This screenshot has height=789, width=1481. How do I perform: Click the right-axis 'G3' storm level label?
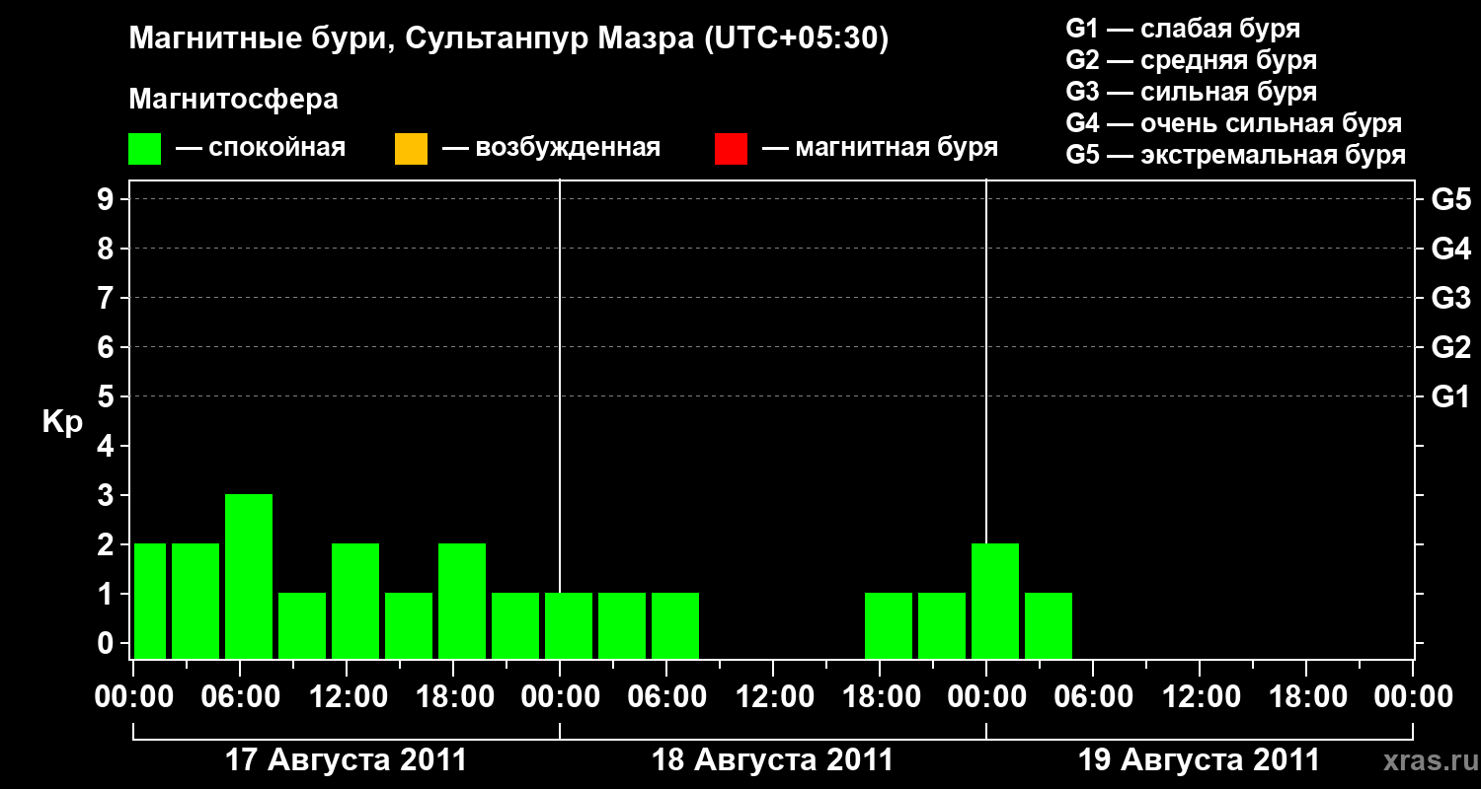(x=1450, y=298)
